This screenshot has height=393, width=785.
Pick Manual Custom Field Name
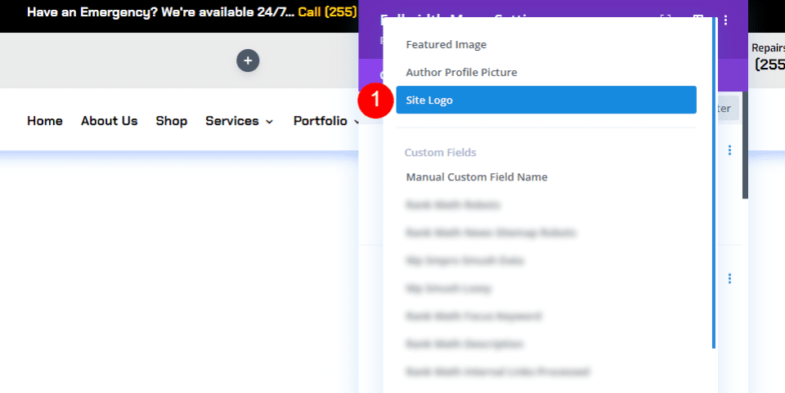[x=477, y=177]
